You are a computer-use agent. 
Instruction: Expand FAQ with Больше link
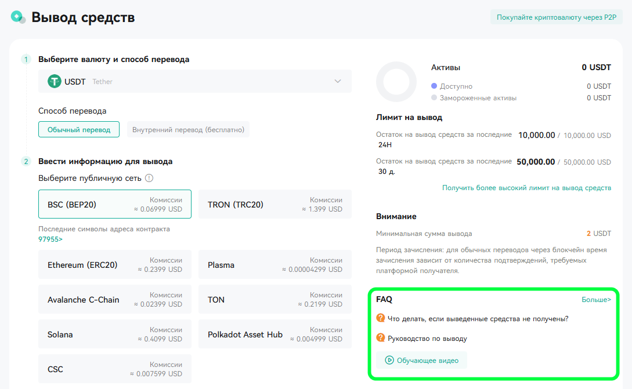click(596, 300)
